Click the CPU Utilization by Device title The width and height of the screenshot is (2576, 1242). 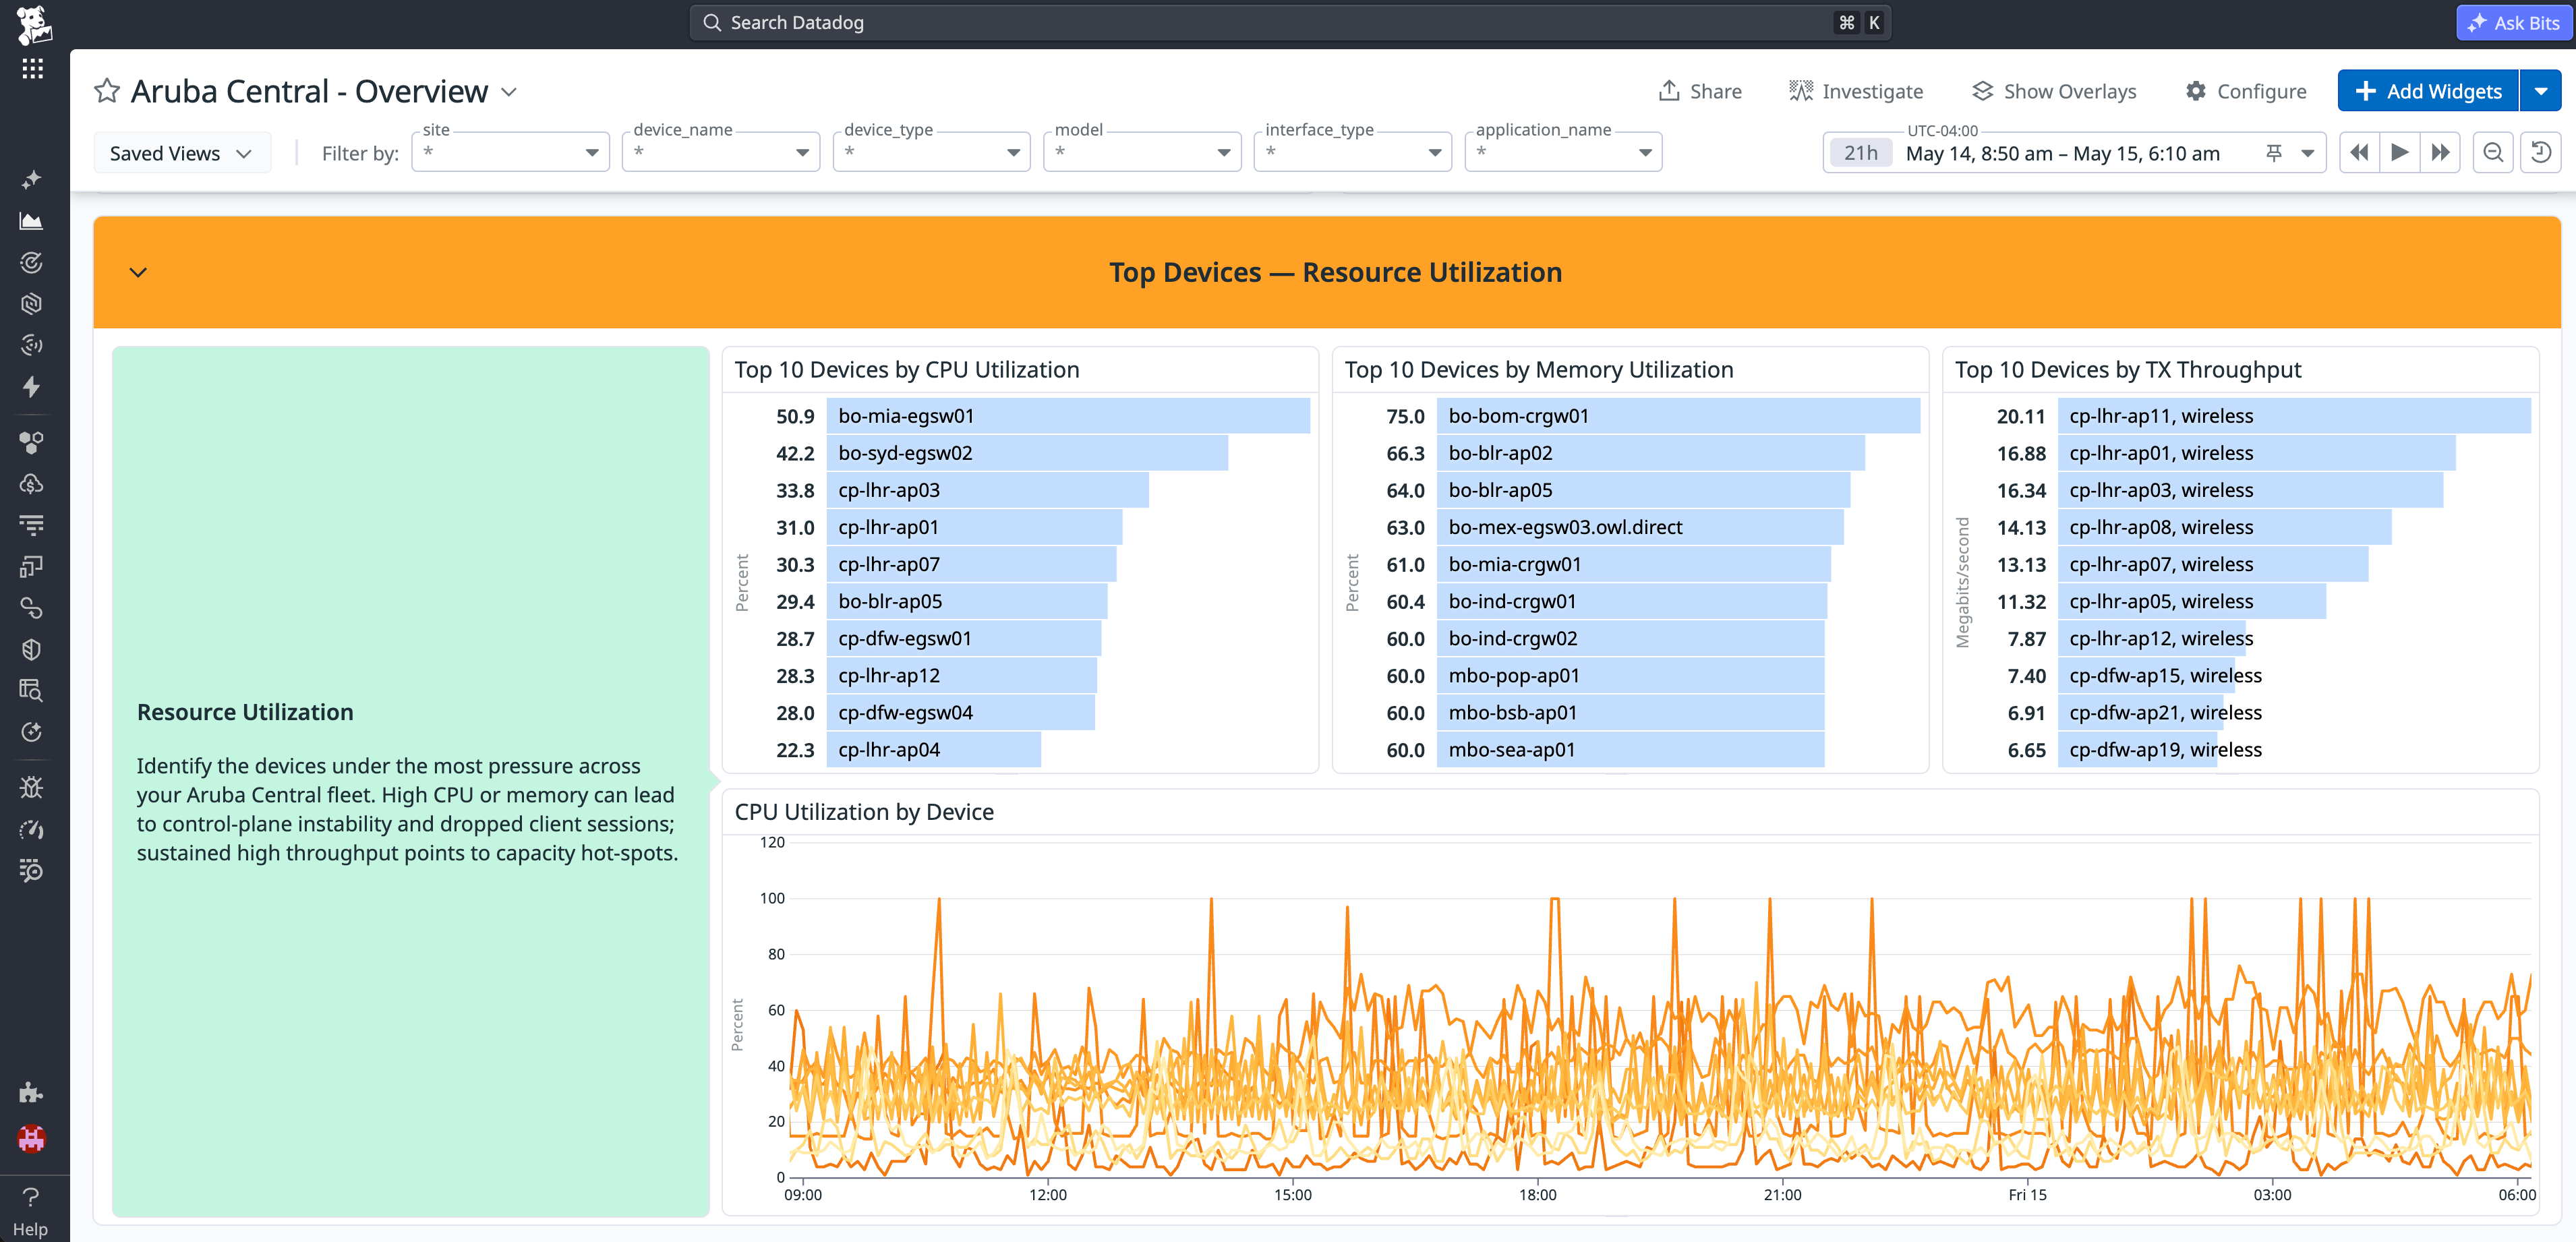[864, 812]
